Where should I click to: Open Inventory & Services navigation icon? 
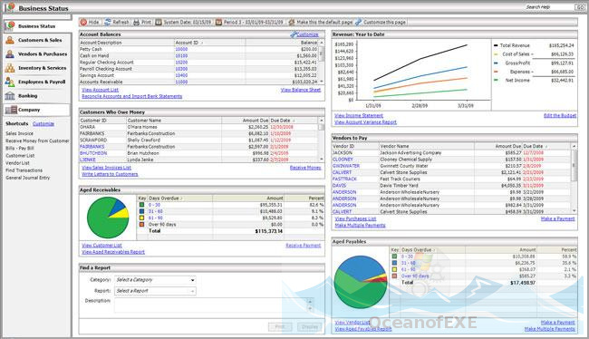click(x=10, y=68)
